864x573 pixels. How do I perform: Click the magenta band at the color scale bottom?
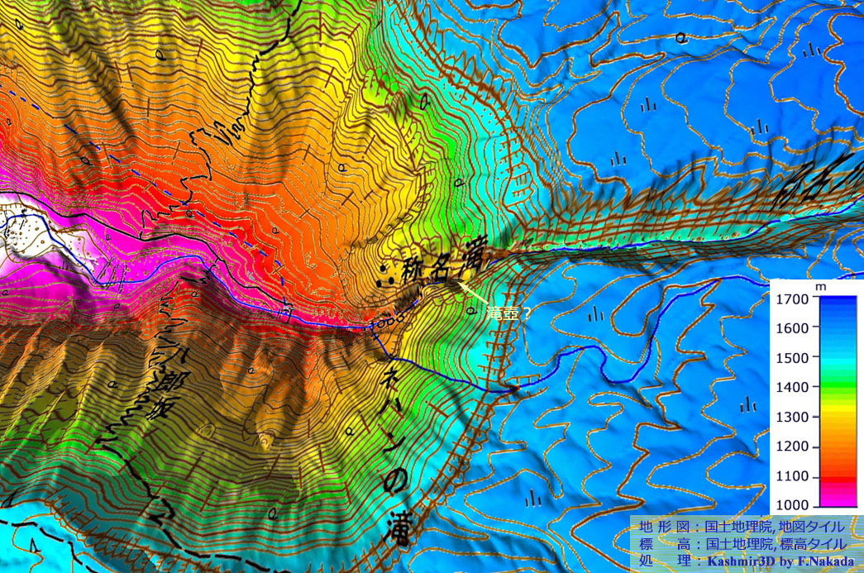pyautogui.click(x=838, y=499)
